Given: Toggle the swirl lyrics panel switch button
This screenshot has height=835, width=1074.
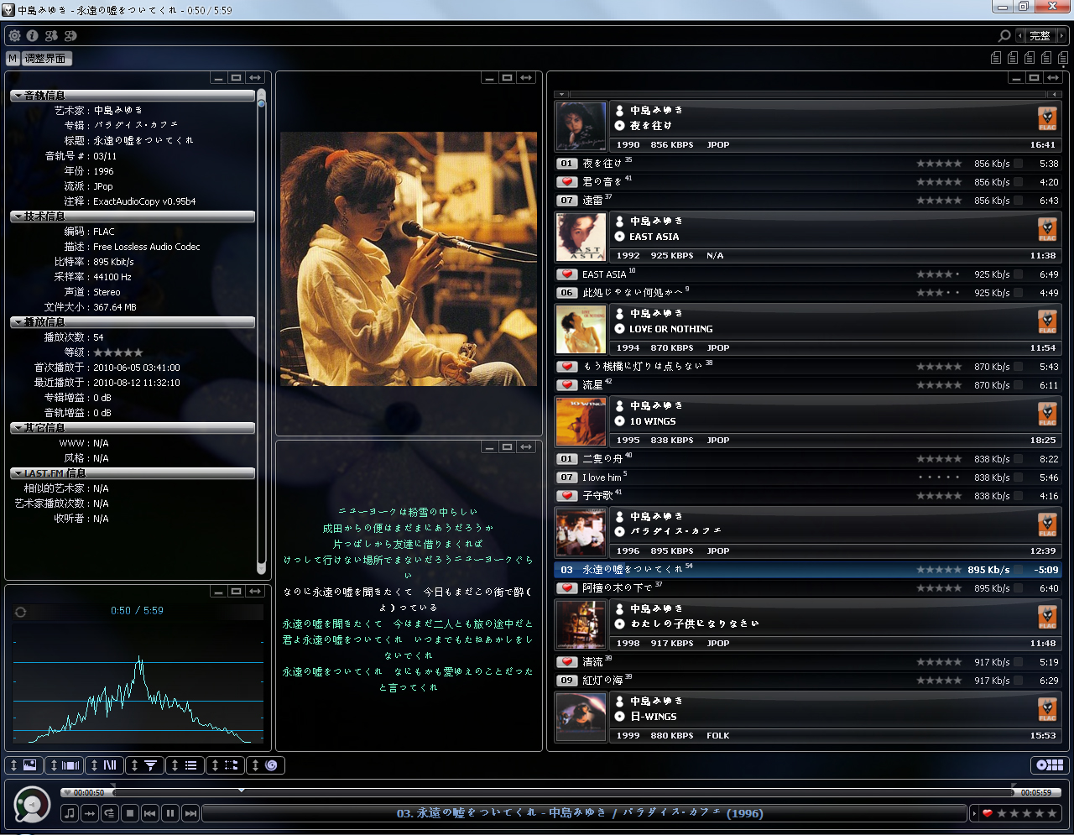Looking at the screenshot, I should 265,765.
